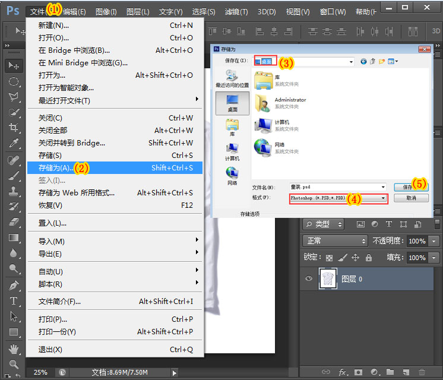Open the 类型 filter dropdown
This screenshot has width=443, height=380.
click(x=323, y=224)
